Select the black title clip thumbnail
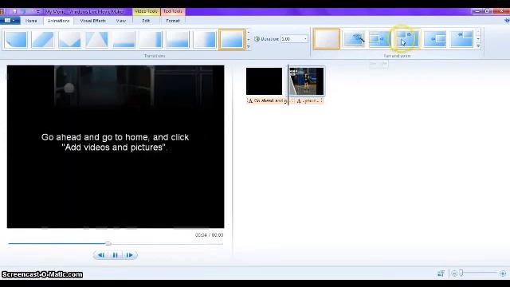This screenshot has width=510, height=287. coord(264,81)
